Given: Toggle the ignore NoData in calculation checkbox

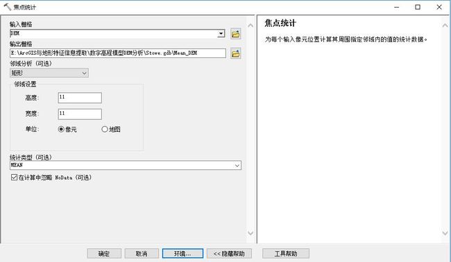Looking at the screenshot, I should [x=14, y=178].
